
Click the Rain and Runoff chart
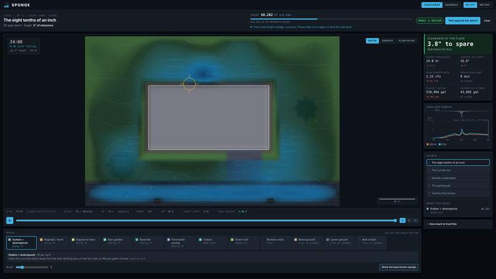[x=458, y=126]
